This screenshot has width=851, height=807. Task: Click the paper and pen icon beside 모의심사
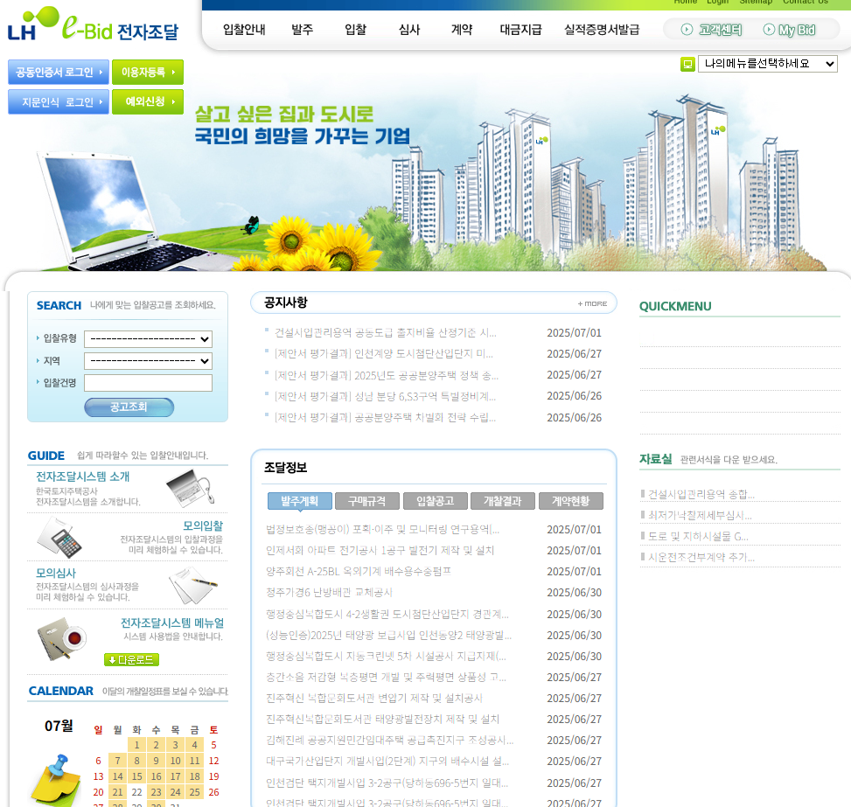[x=192, y=585]
